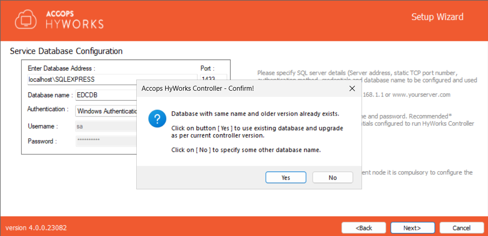Click the Confirm dialog title bar
The width and height of the screenshot is (488, 236).
point(240,89)
